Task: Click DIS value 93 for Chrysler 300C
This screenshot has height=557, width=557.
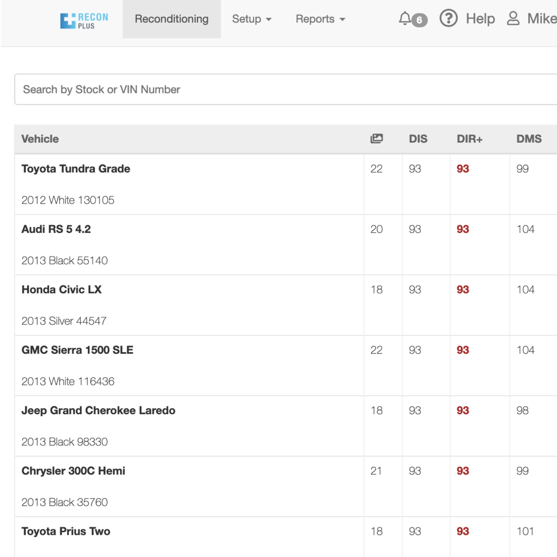Action: tap(415, 471)
